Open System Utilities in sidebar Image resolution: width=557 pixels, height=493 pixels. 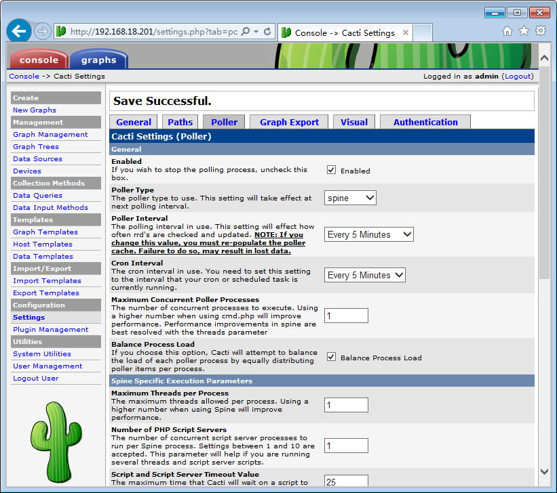(42, 353)
